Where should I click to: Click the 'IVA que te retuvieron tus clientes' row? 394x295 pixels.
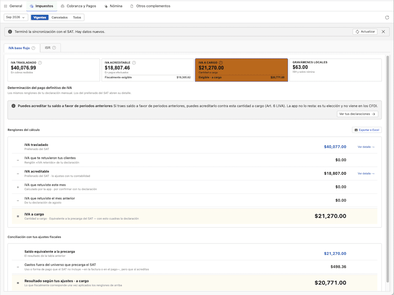tap(194, 160)
